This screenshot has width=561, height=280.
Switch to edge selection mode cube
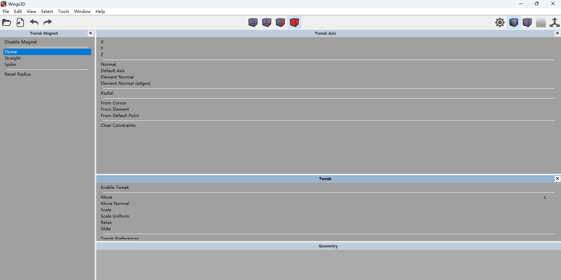tap(266, 23)
